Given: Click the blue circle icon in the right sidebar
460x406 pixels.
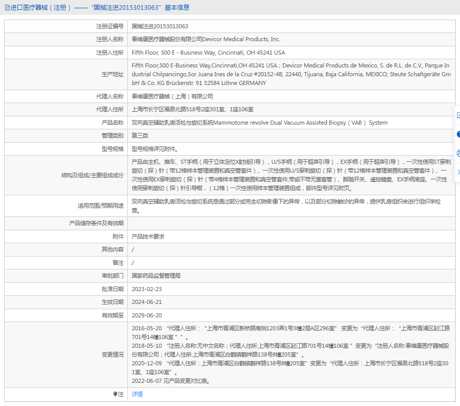Looking at the screenshot, I should (x=457, y=134).
